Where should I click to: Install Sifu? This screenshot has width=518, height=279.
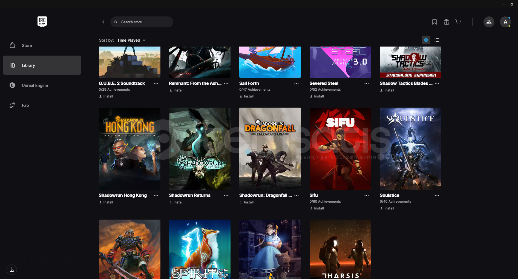coord(317,208)
